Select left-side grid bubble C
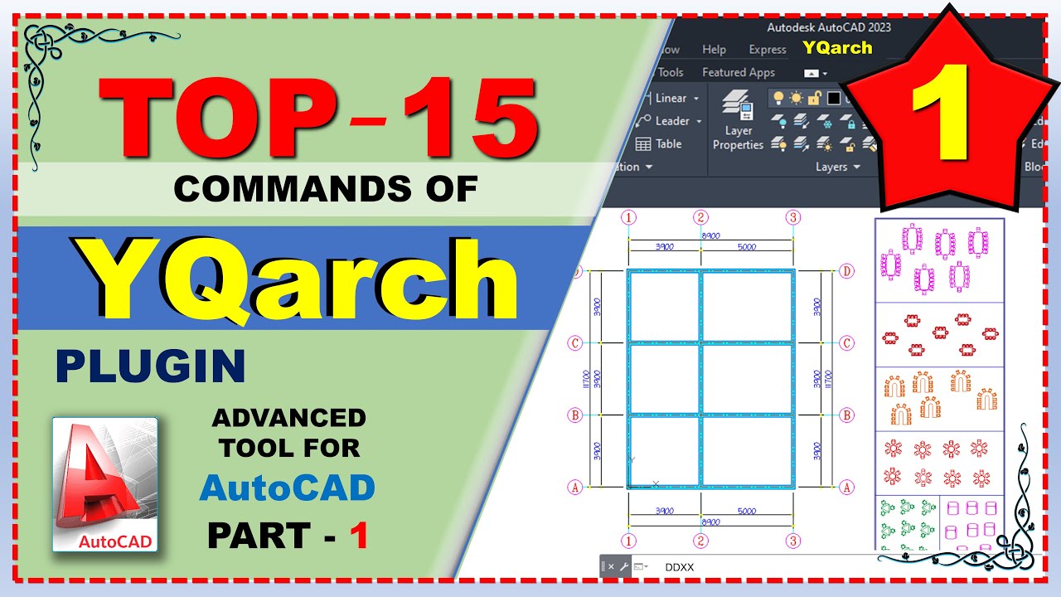Image resolution: width=1061 pixels, height=597 pixels. 575,342
